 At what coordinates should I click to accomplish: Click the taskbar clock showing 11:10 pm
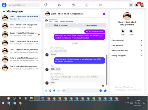[138, 103]
